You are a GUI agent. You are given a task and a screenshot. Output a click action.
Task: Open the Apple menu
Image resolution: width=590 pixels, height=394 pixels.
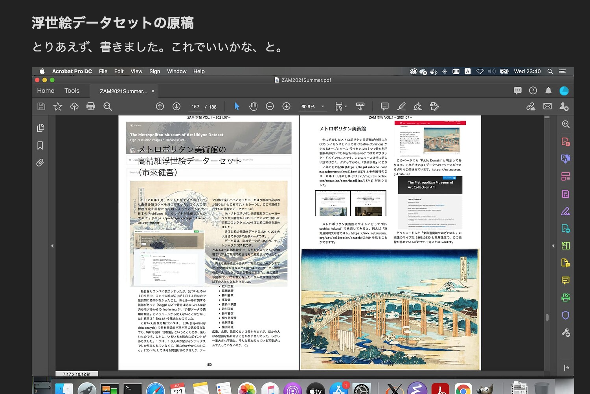(x=42, y=71)
